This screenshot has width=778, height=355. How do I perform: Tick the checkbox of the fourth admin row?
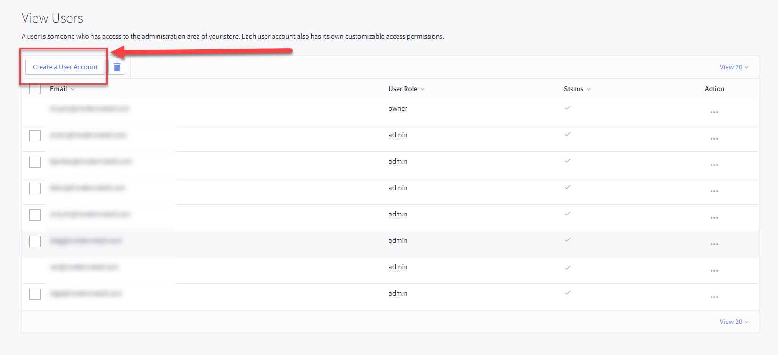(35, 215)
